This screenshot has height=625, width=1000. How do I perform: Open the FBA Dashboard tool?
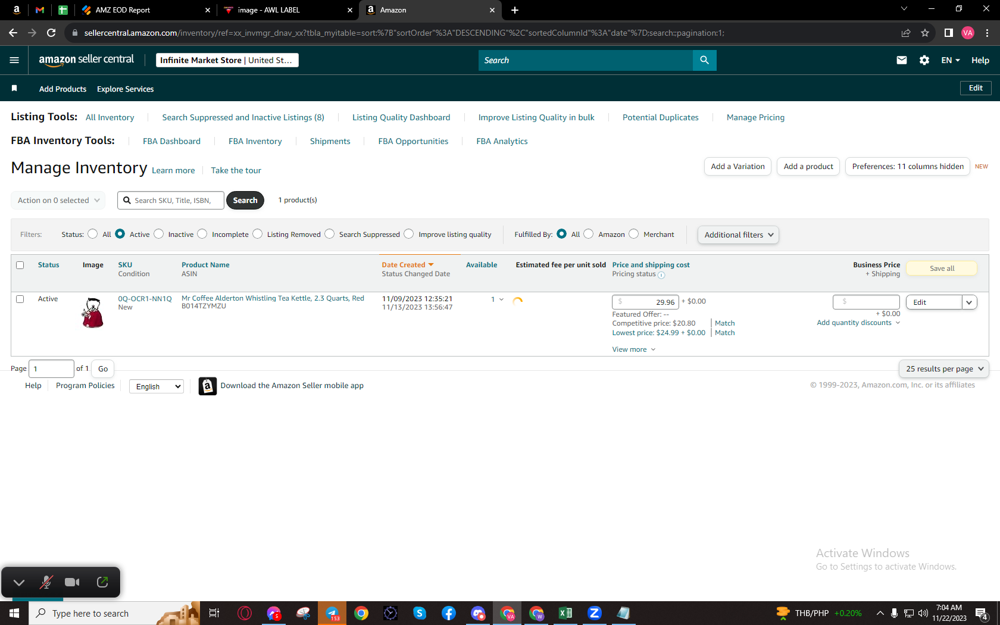(171, 141)
